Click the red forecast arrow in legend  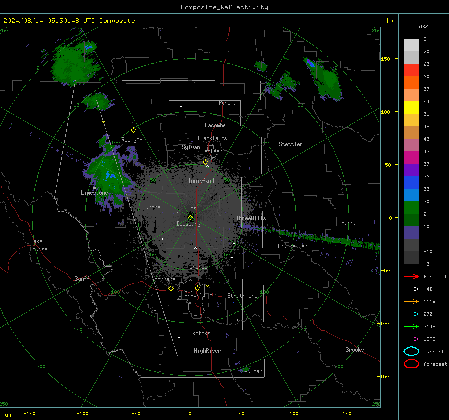click(x=411, y=276)
